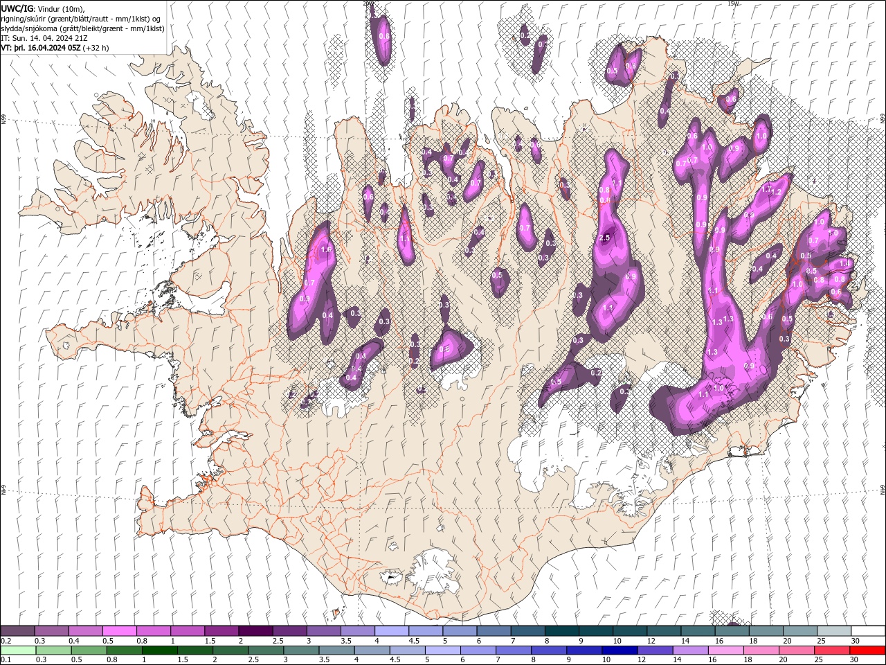Image resolution: width=886 pixels, height=665 pixels.
Task: Click the lower legend swatch starting at 1
Action: (x=160, y=650)
